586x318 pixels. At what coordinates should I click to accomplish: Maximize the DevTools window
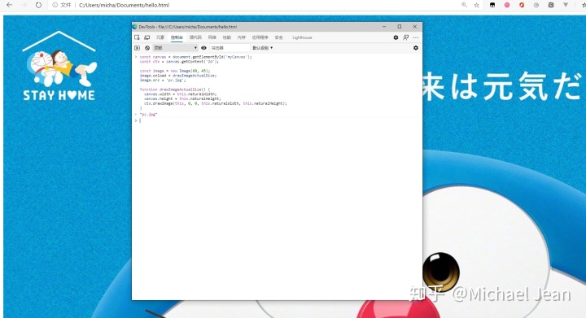coord(399,27)
